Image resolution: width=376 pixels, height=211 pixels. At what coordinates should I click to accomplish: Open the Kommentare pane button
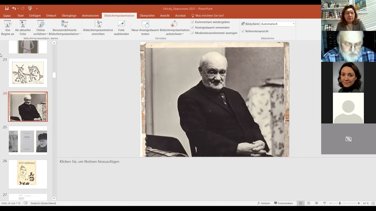(283, 203)
